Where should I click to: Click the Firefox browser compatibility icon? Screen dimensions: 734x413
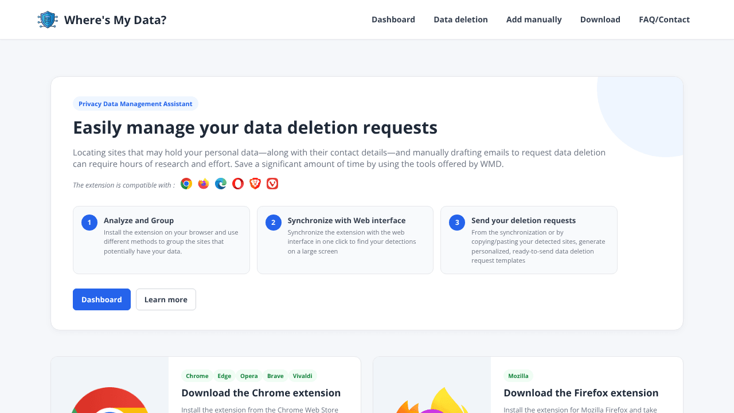click(204, 184)
